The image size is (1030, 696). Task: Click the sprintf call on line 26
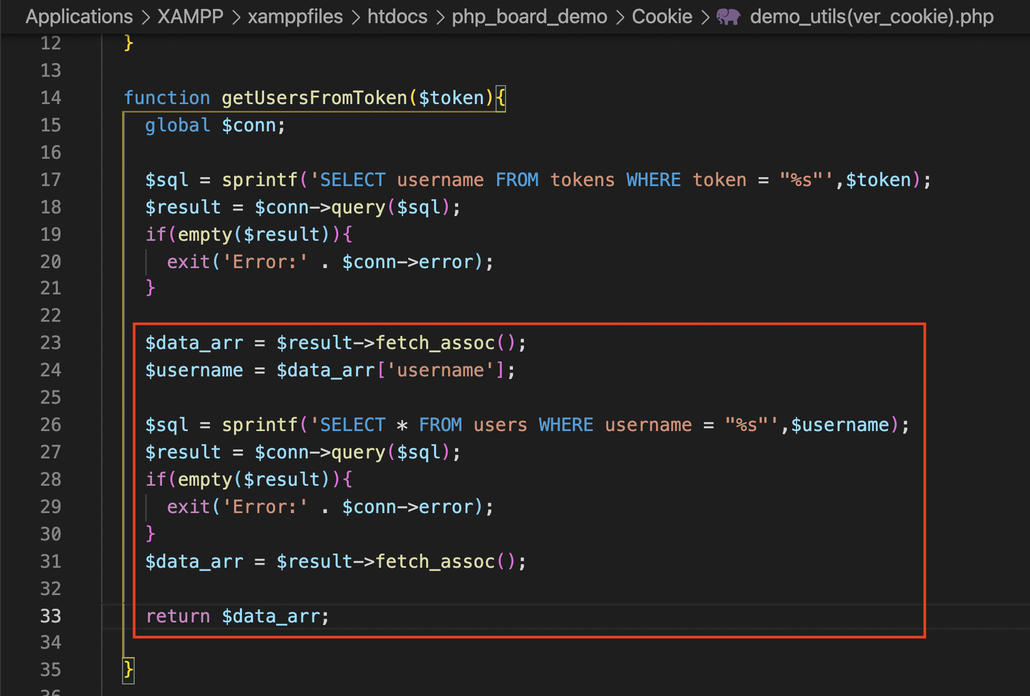260,425
